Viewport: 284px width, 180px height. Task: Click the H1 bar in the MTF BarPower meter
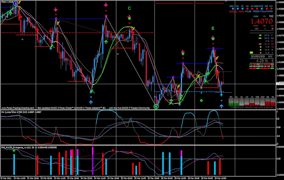click(x=252, y=102)
